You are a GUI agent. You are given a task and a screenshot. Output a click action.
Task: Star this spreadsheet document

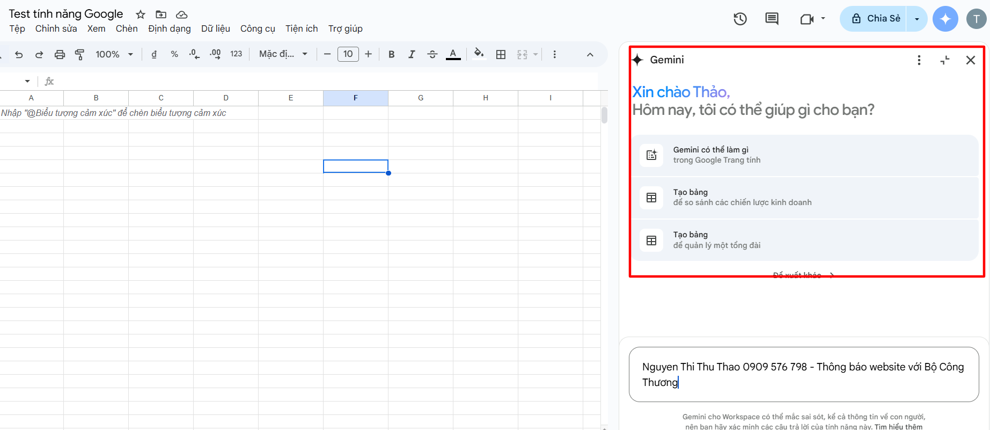pos(141,14)
